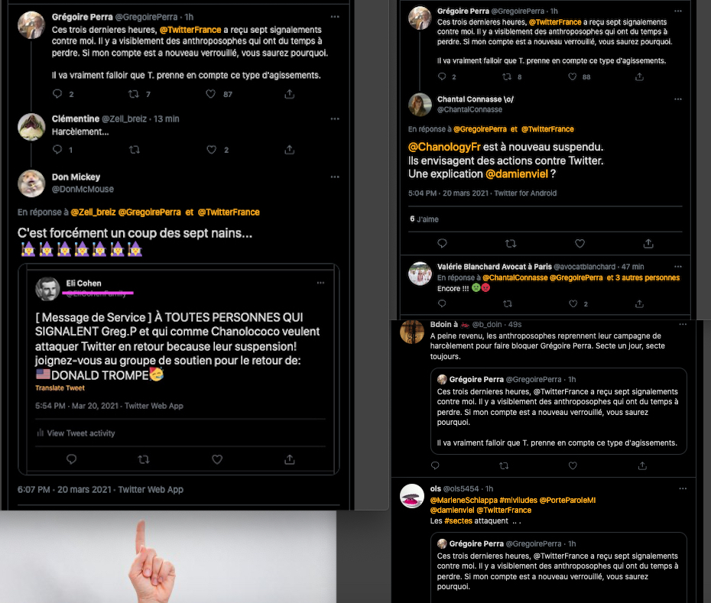The width and height of the screenshot is (711, 603).
Task: Click the View Tweet activity chart icon
Action: 41,433
